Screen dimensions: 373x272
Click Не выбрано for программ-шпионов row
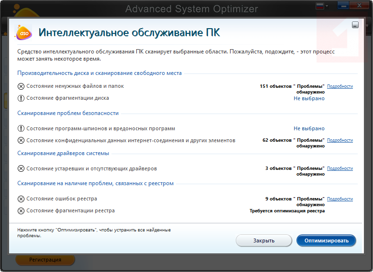(x=309, y=128)
